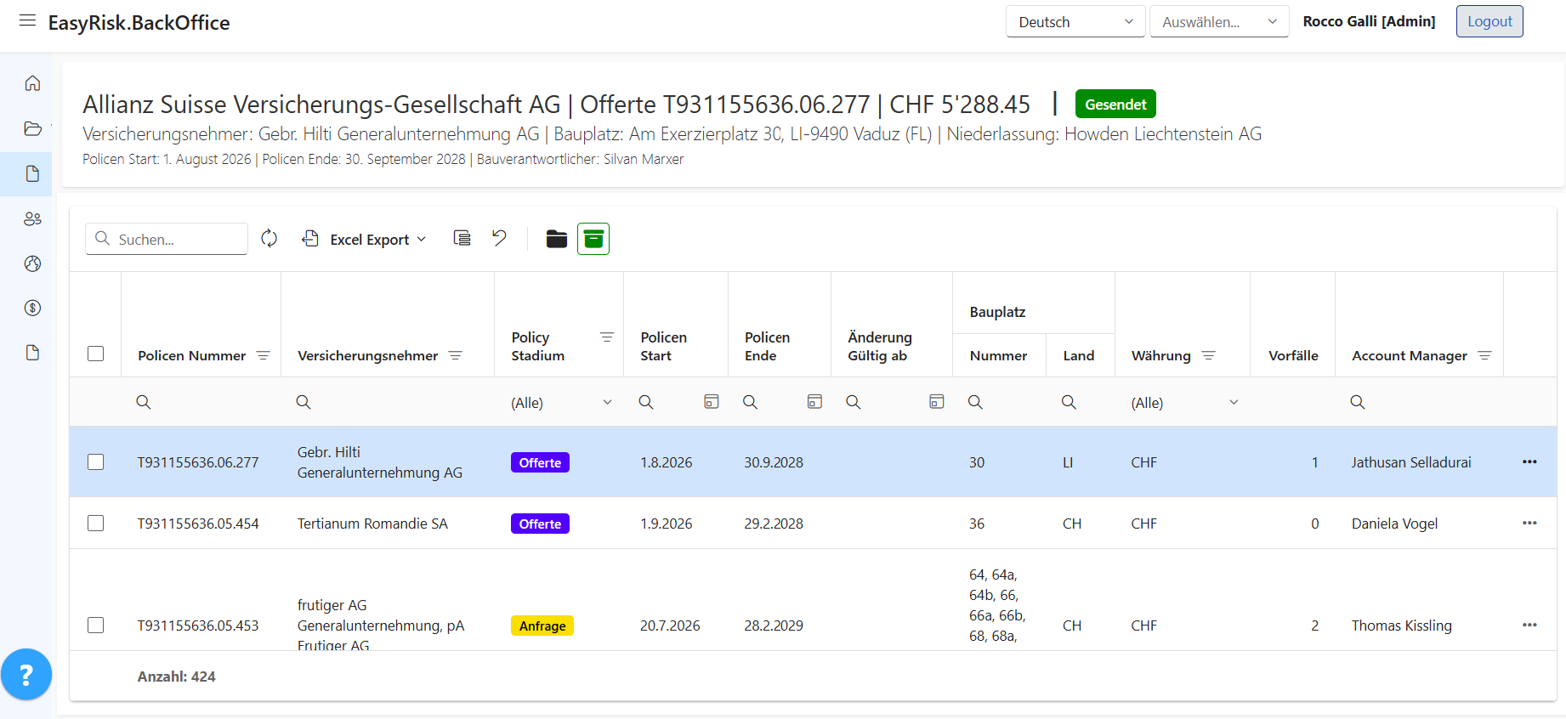Open row actions for Tertianum Romandie SA
Image resolution: width=1566 pixels, height=719 pixels.
pos(1529,523)
